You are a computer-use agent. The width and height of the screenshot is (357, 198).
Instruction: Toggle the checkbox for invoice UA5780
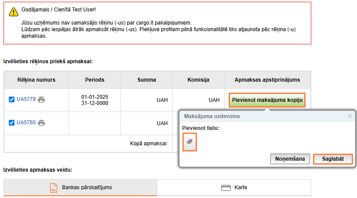click(x=12, y=123)
